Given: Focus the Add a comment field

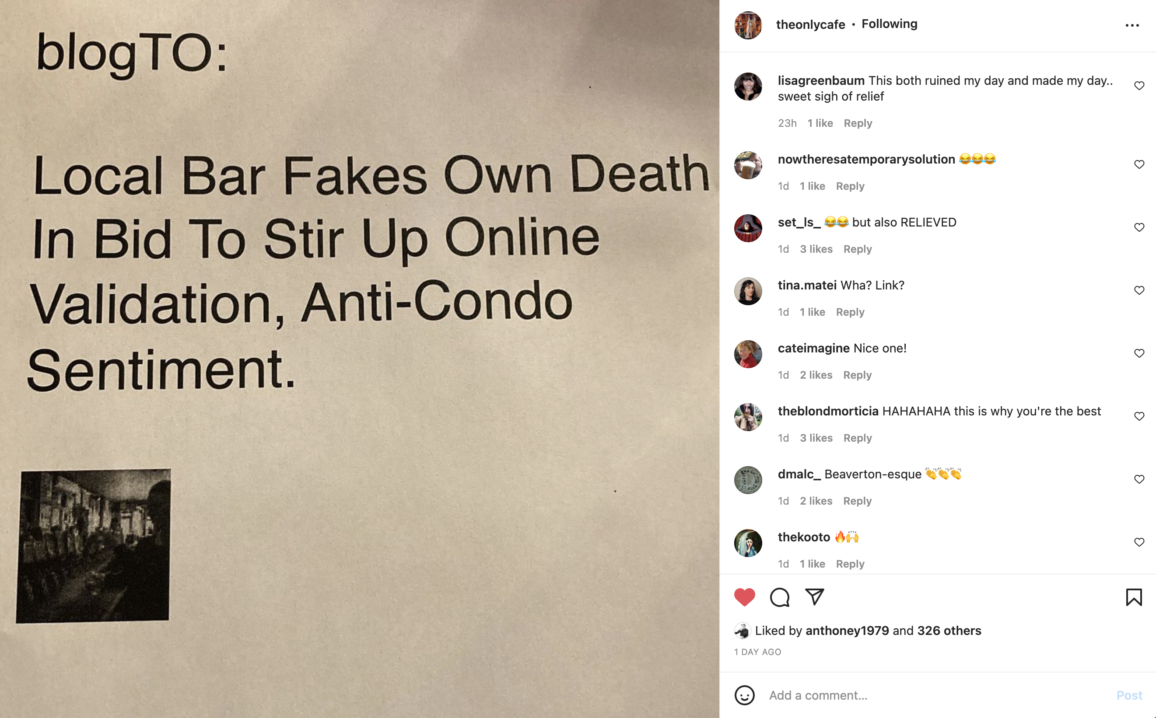Looking at the screenshot, I should 936,695.
